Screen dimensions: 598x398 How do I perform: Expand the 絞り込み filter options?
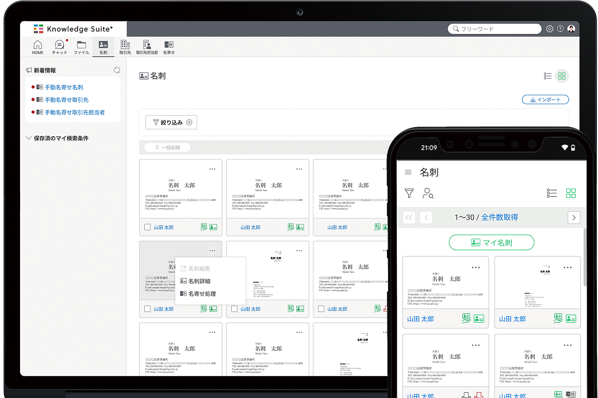171,122
